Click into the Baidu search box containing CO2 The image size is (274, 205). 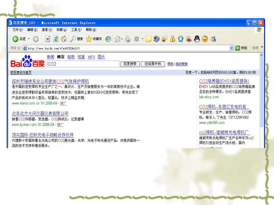tap(83, 64)
